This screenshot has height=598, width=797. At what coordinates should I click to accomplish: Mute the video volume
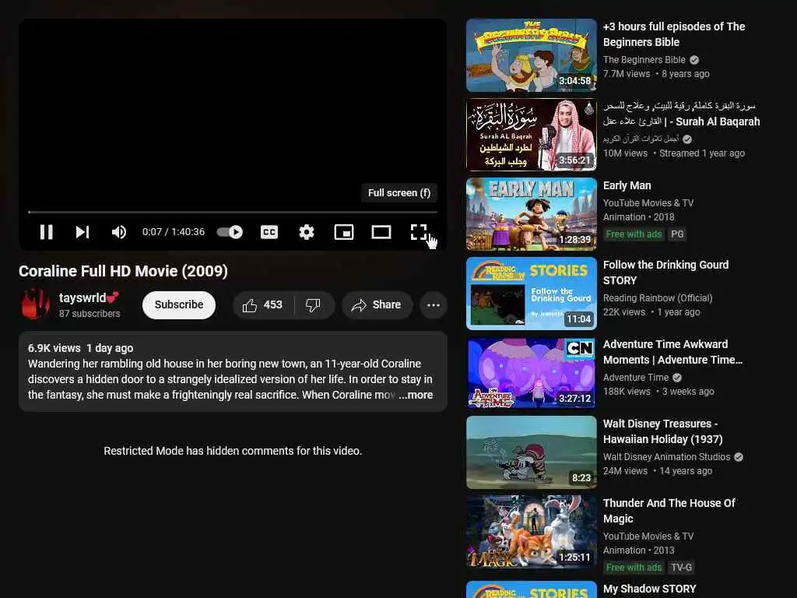tap(118, 232)
